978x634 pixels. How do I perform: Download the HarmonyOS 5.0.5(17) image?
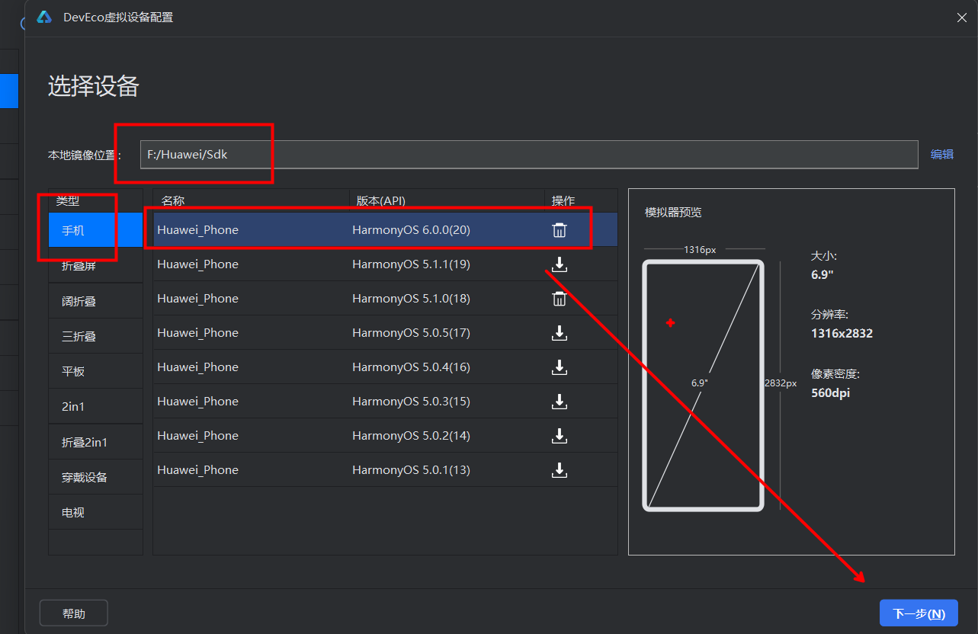(x=559, y=333)
